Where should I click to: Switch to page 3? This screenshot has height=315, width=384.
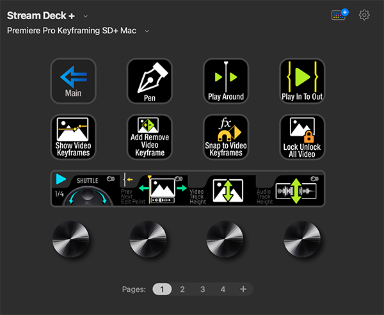click(202, 289)
